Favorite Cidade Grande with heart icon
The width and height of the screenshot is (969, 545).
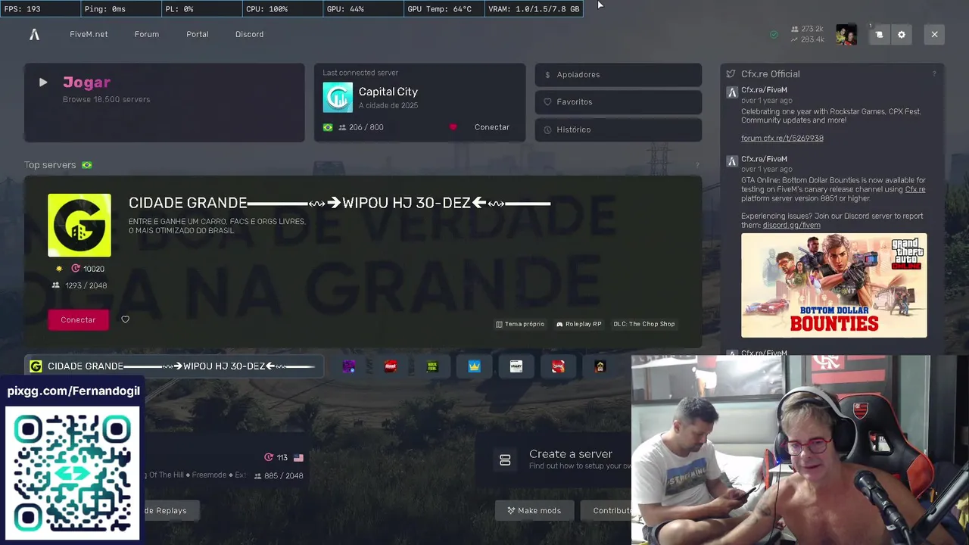click(126, 319)
